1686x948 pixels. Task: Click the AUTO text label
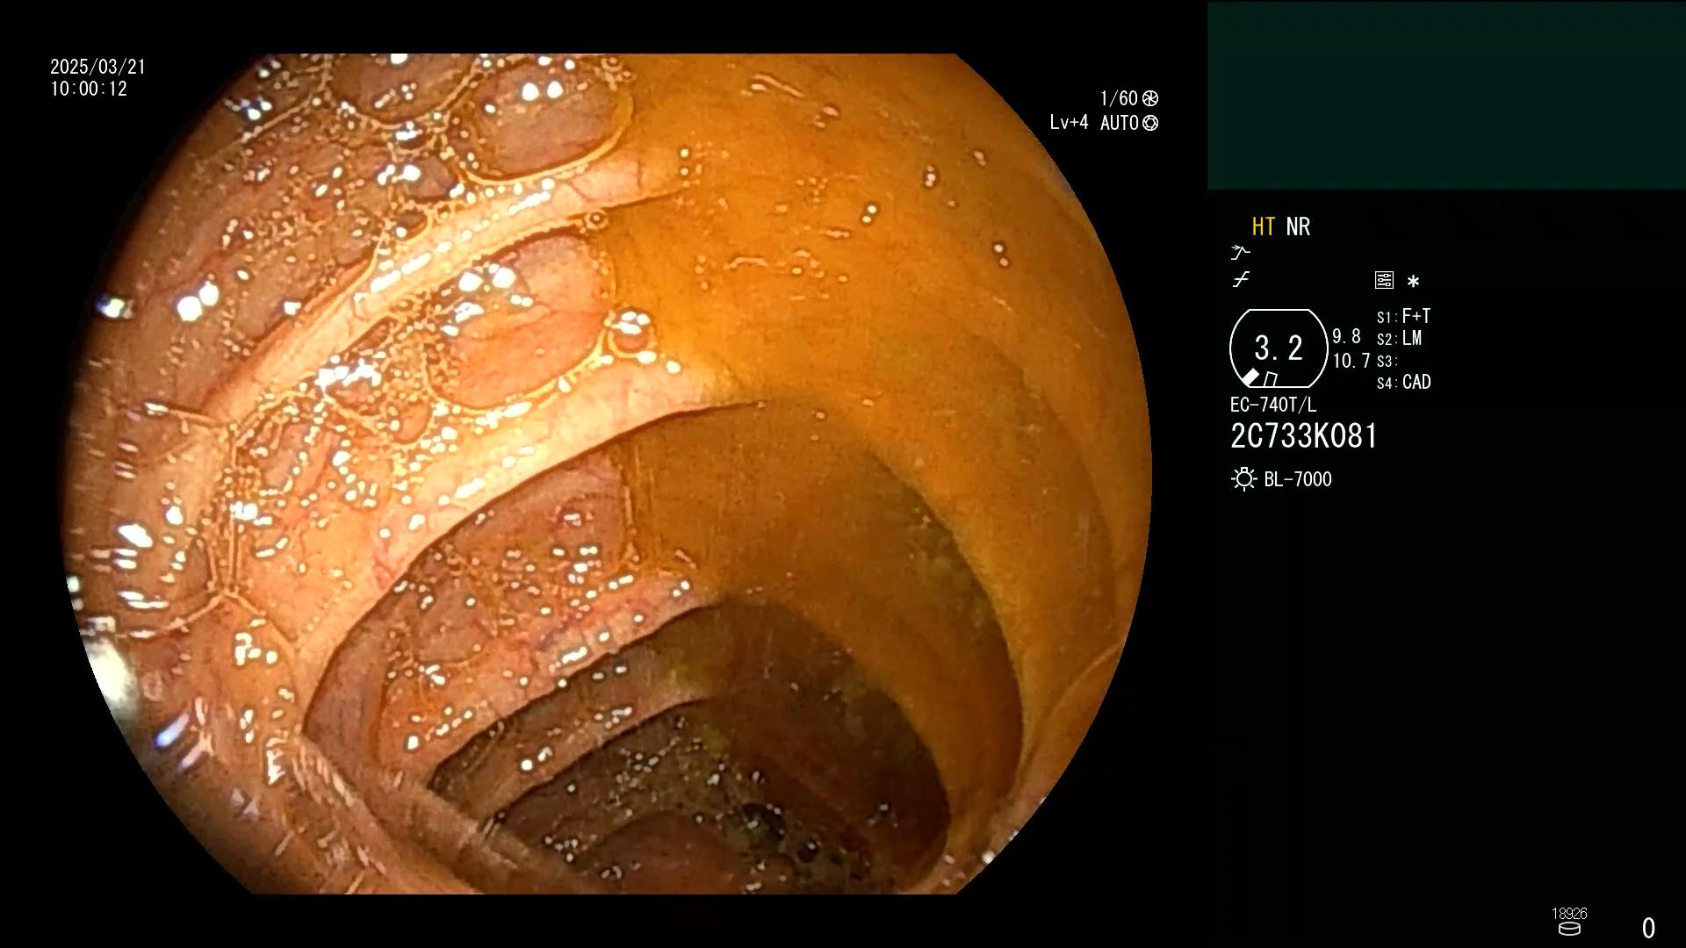(1120, 123)
